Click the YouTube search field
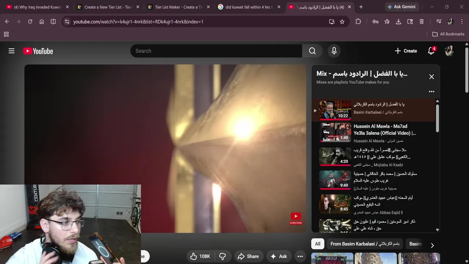The height and width of the screenshot is (264, 469). 216,51
